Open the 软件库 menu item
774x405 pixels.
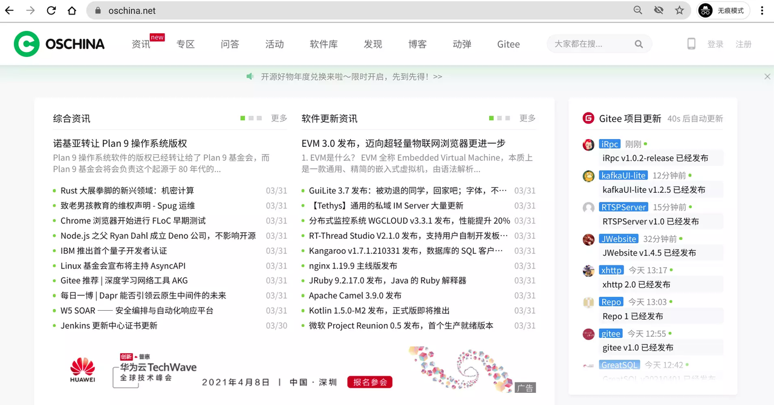pyautogui.click(x=324, y=44)
